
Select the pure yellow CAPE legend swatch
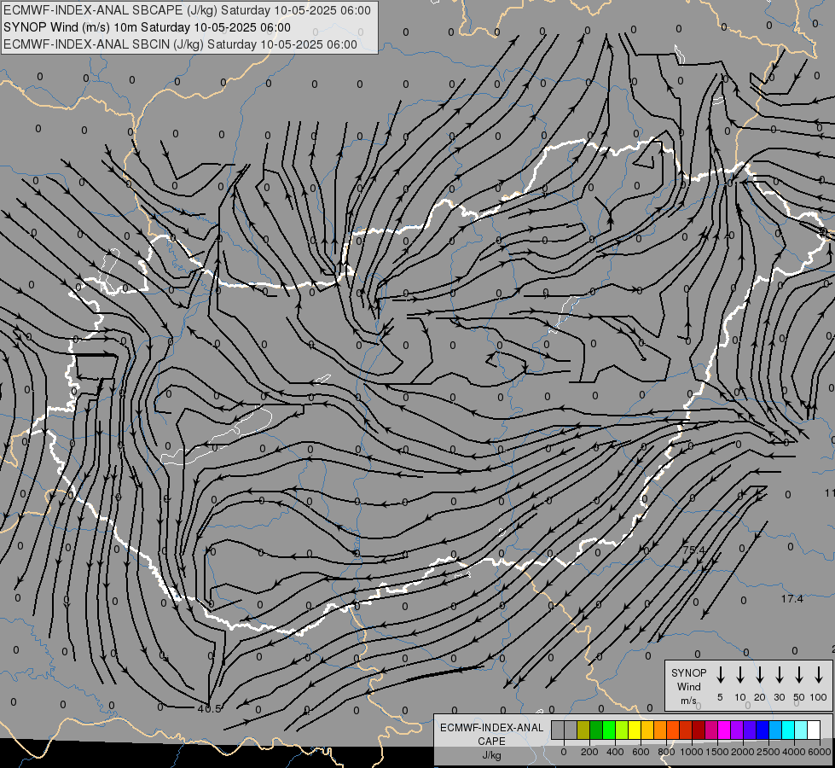(x=635, y=730)
